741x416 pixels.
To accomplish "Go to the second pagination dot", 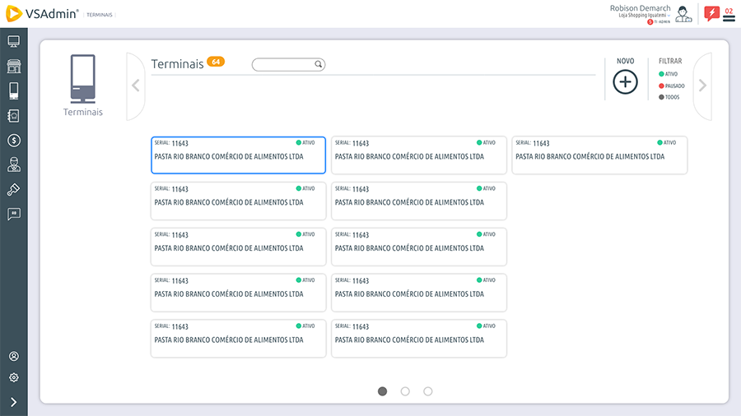I will [405, 391].
